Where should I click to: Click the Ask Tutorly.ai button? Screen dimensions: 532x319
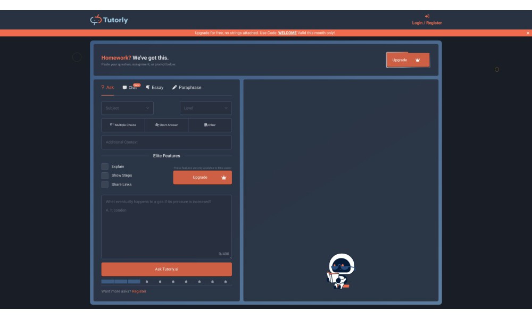166,269
